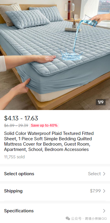Open the Specifications row label
The height and width of the screenshot is (223, 110).
tap(19, 211)
